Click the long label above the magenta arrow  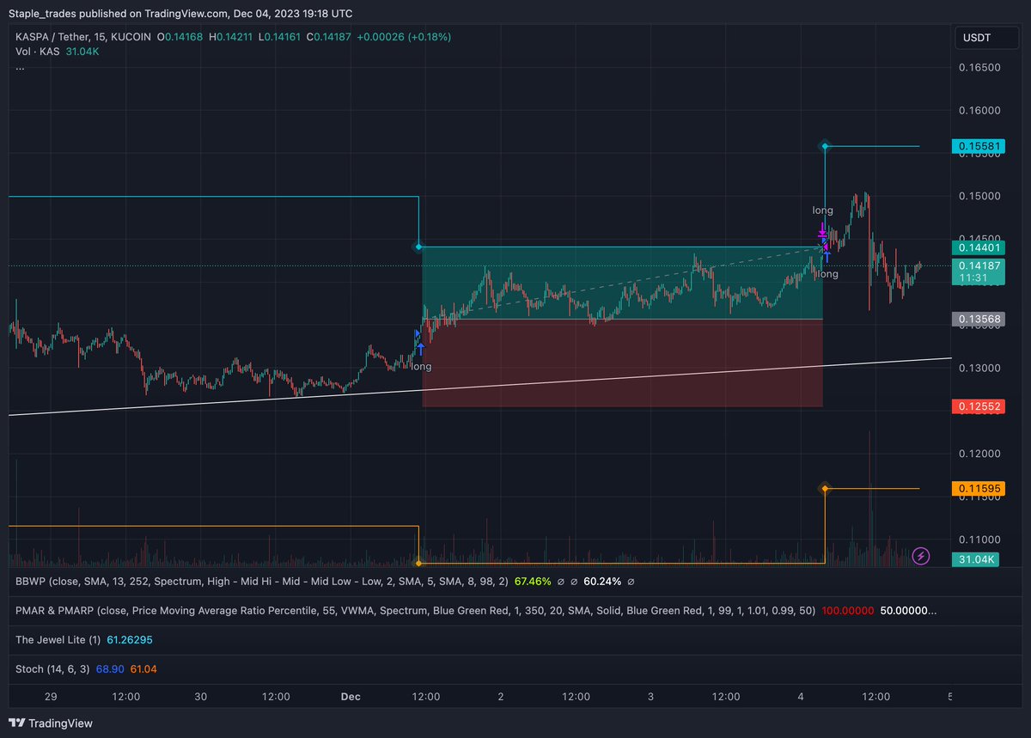pyautogui.click(x=822, y=210)
